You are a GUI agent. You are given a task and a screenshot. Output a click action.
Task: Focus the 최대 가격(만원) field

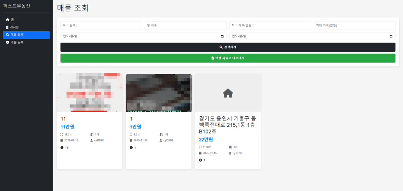(x=355, y=25)
